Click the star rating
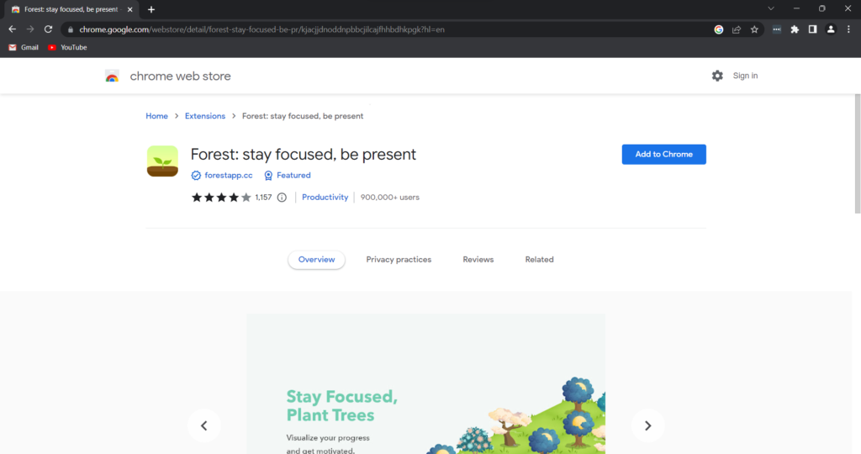 tap(221, 197)
